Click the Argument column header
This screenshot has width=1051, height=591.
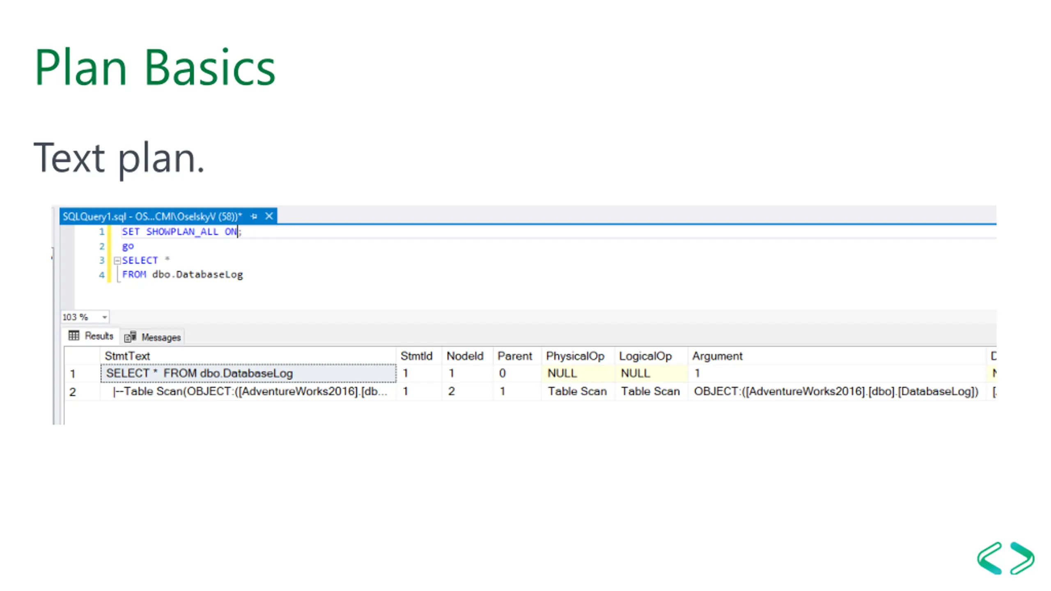717,356
